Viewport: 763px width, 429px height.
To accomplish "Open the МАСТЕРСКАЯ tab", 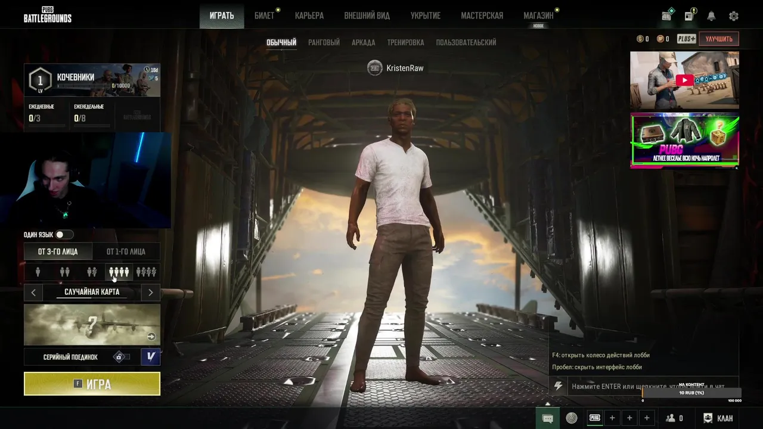I will click(x=482, y=15).
